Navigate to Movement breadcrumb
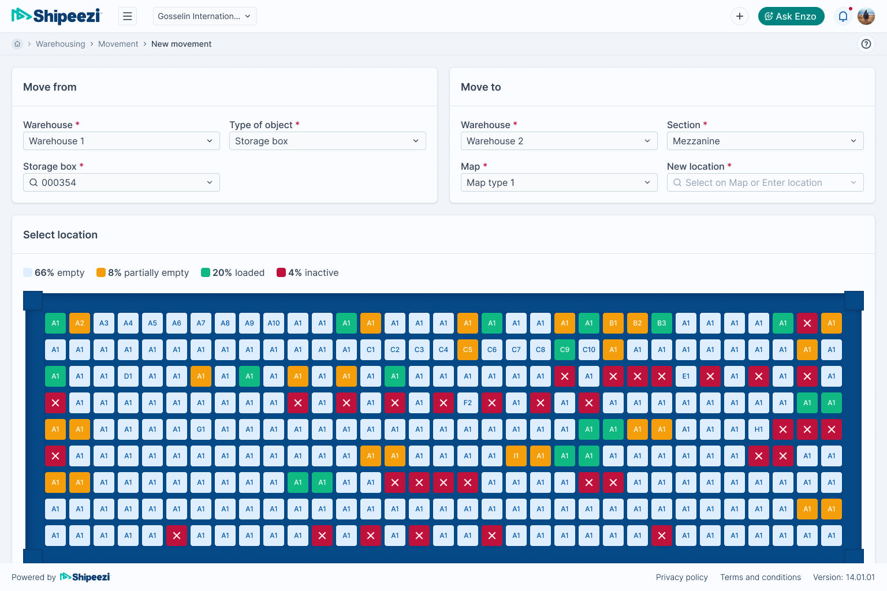Image resolution: width=887 pixels, height=591 pixels. [x=118, y=44]
